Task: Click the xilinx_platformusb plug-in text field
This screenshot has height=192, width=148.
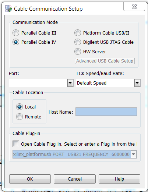Action: click(71, 154)
